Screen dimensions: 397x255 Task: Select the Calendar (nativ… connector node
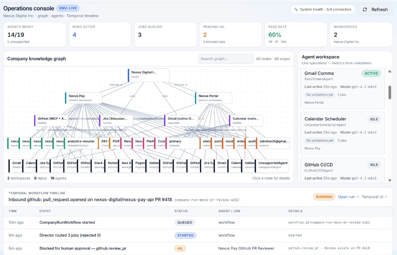pyautogui.click(x=246, y=121)
